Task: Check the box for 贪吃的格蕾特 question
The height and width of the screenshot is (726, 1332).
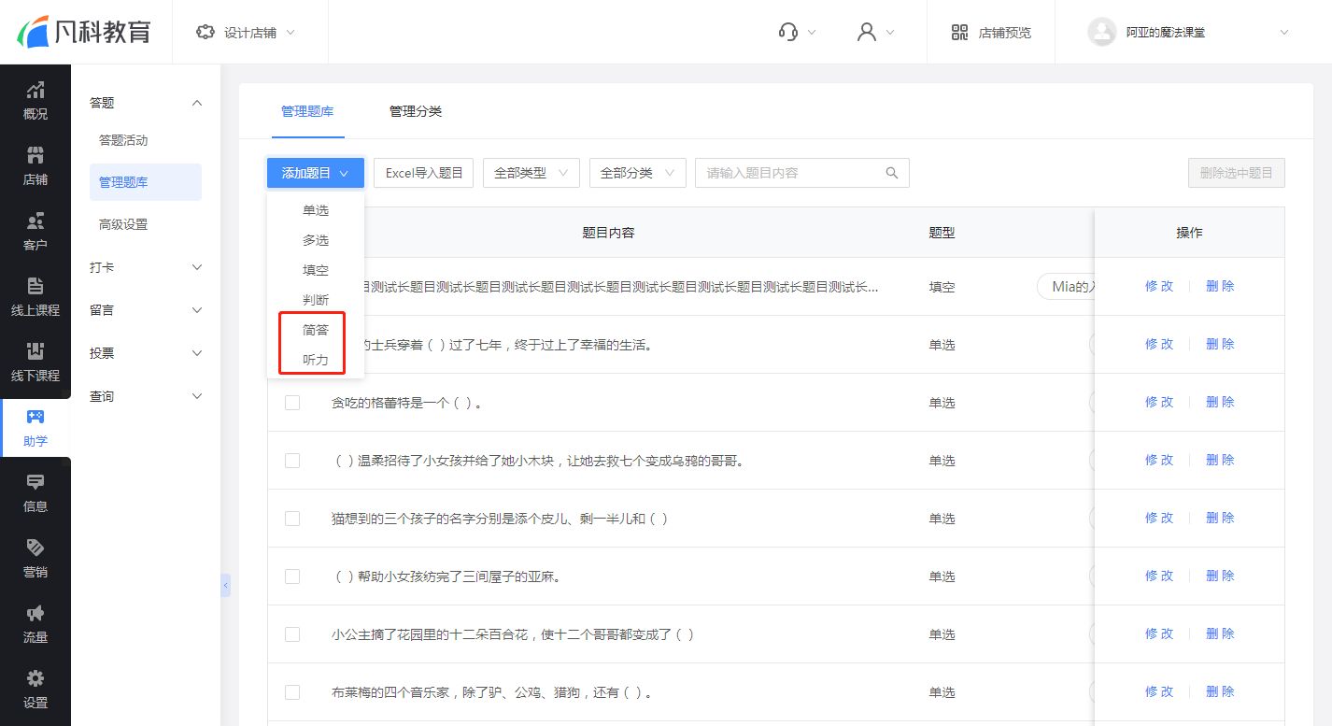Action: [292, 403]
